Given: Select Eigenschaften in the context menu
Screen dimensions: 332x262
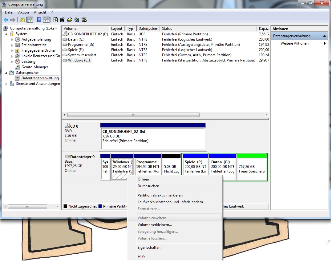Looking at the screenshot, I should (149, 248).
